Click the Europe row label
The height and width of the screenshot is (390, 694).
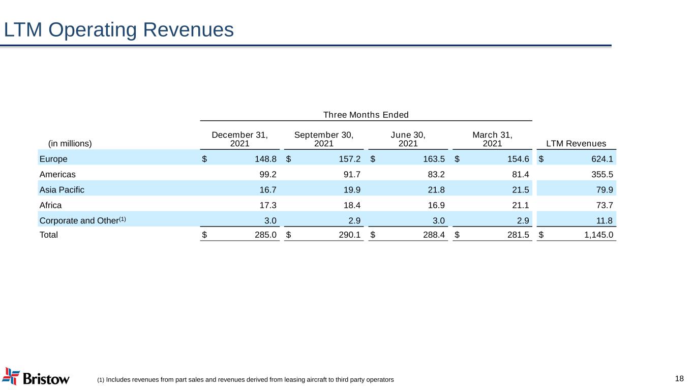[53, 159]
